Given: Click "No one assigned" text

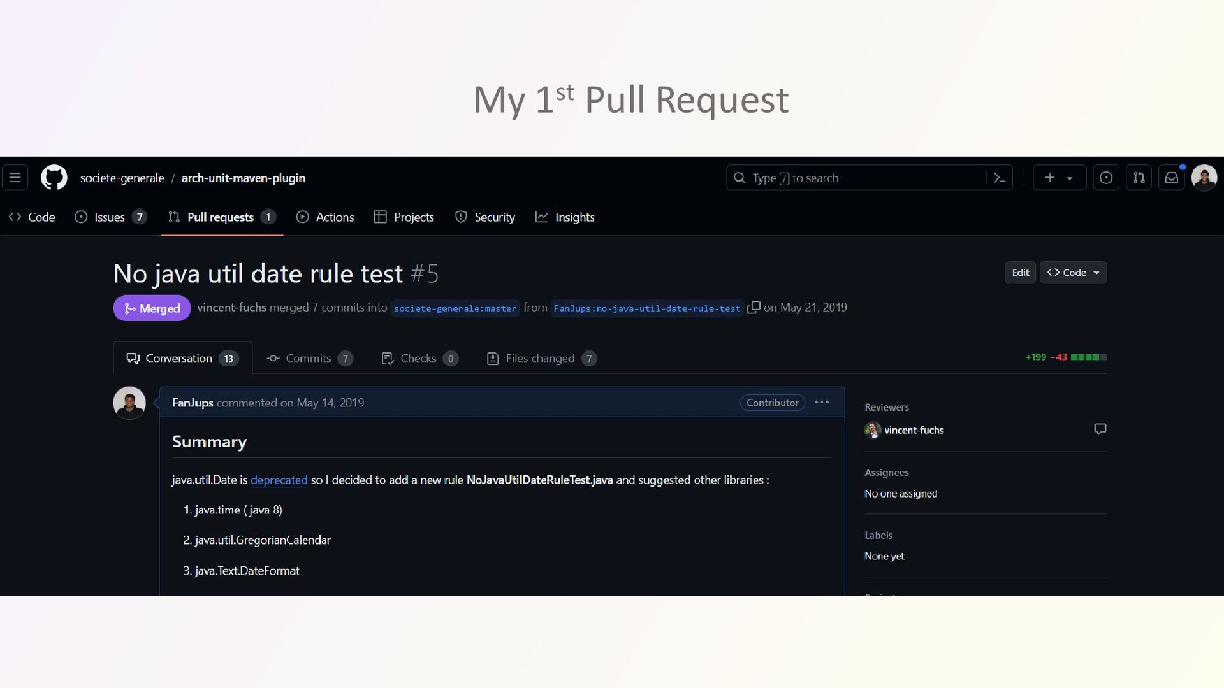Looking at the screenshot, I should pyautogui.click(x=900, y=494).
